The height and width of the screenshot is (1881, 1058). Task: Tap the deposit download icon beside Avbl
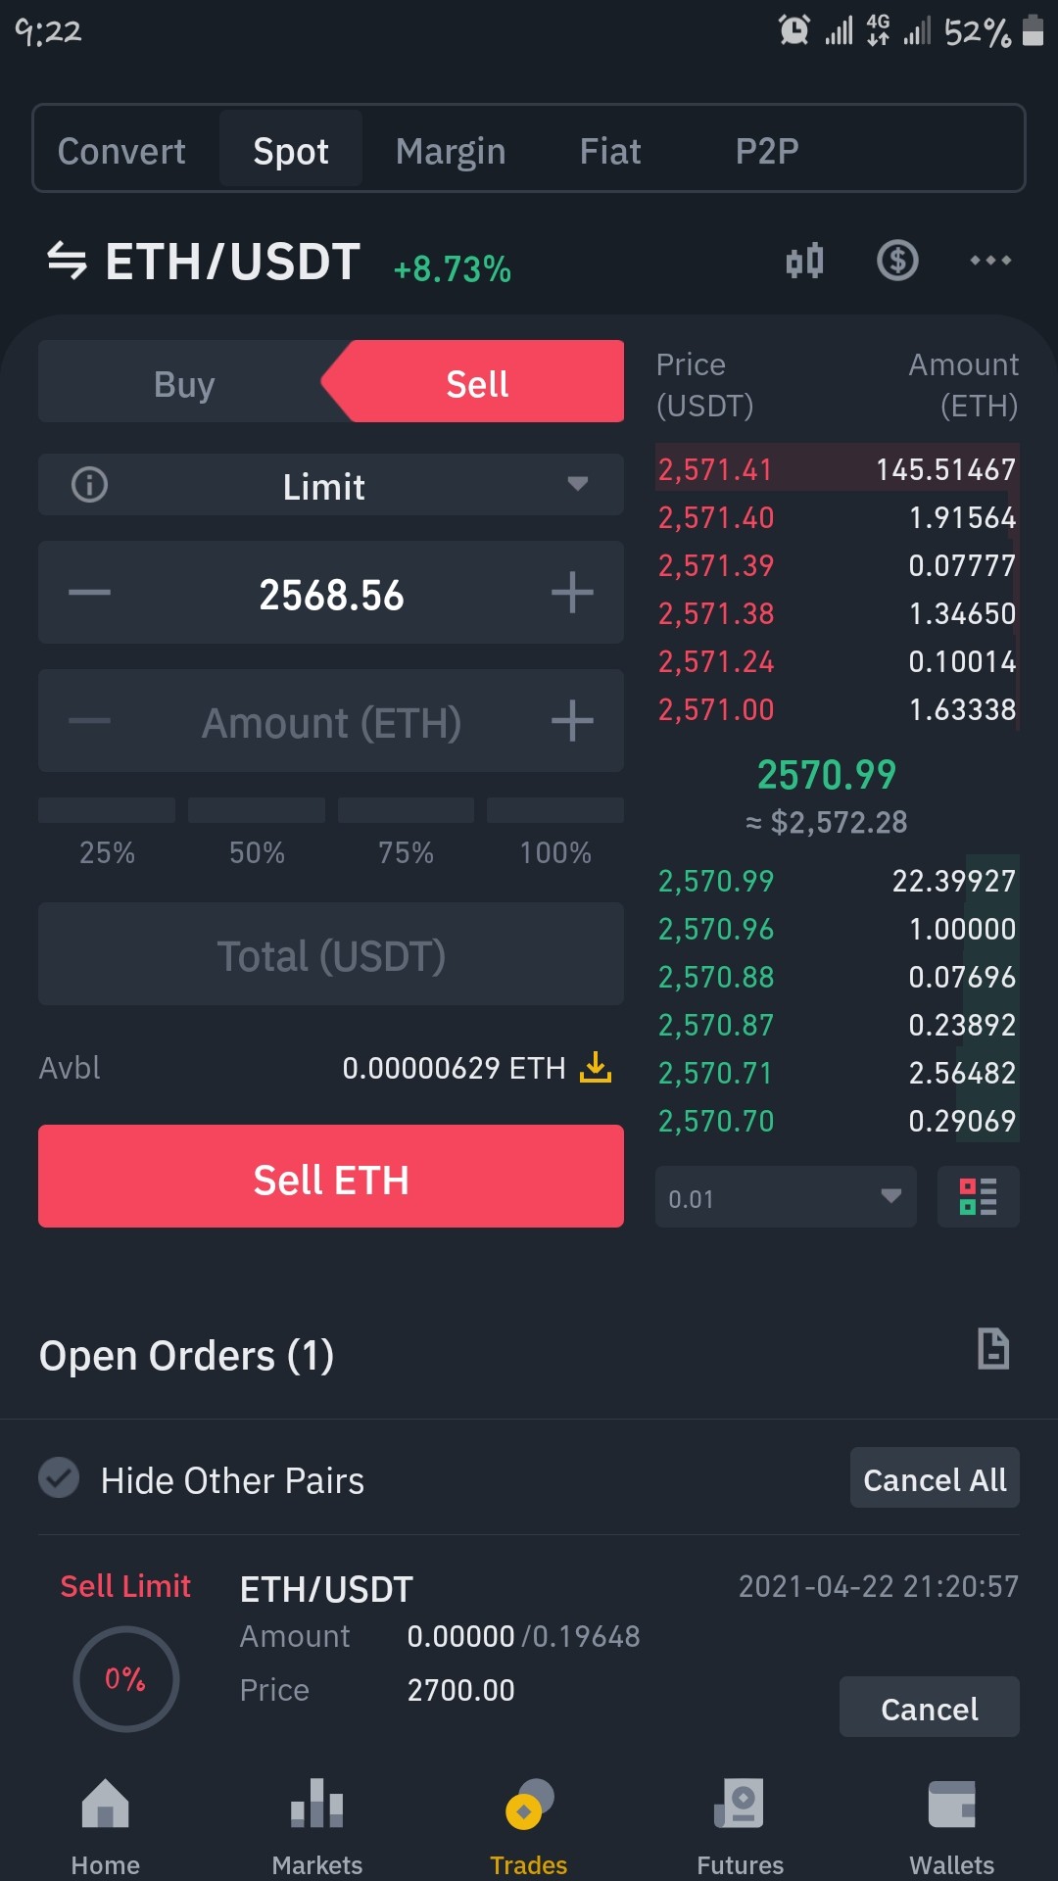[596, 1067]
